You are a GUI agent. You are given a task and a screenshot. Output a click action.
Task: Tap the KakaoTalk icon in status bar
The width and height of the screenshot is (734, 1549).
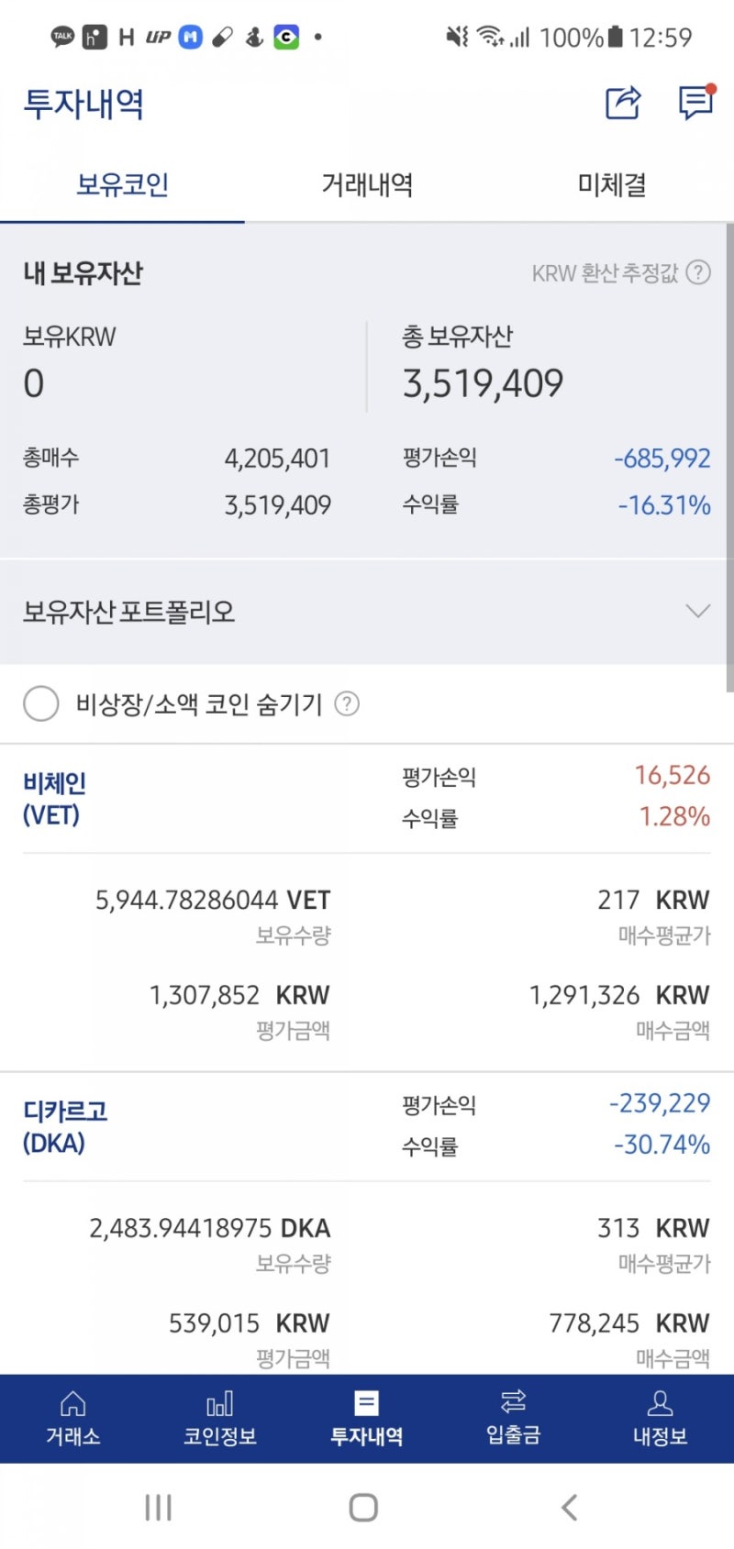(x=62, y=37)
